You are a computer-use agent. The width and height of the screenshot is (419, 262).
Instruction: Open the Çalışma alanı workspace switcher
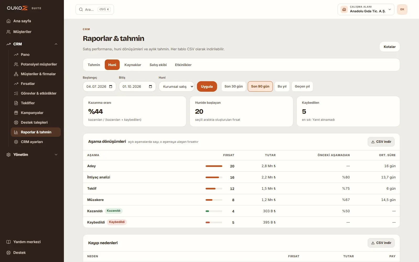tap(366, 9)
